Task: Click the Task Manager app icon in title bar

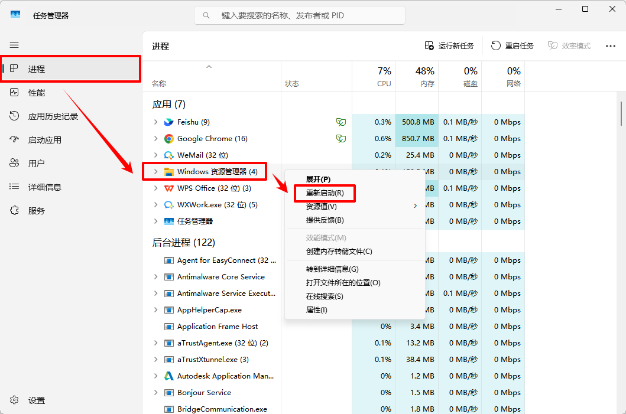Action: pyautogui.click(x=15, y=15)
